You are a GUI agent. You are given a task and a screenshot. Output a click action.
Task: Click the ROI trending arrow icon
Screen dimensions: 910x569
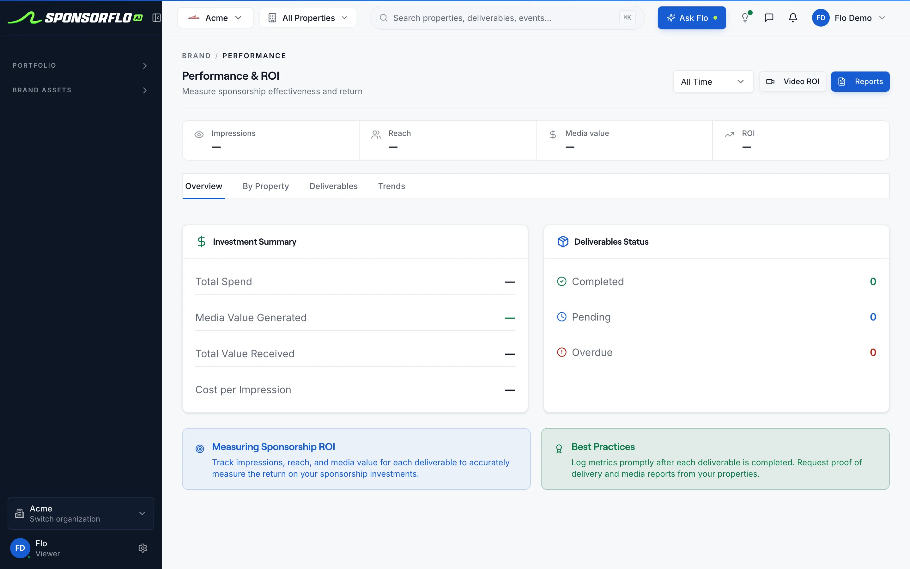(730, 135)
